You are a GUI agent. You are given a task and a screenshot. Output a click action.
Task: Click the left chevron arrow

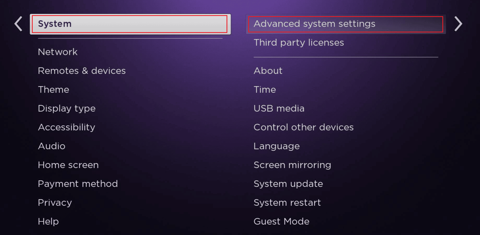(x=19, y=24)
